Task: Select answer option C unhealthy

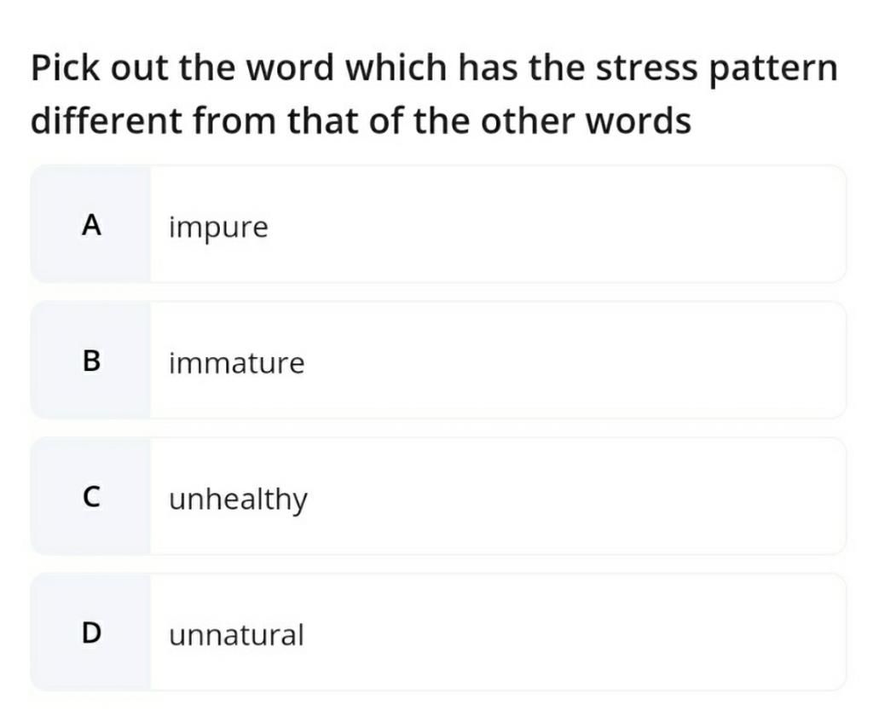Action: click(x=438, y=496)
